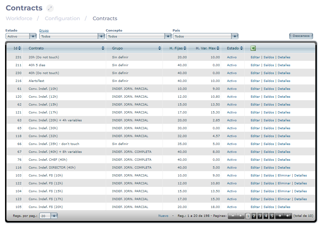Go to the first page arrow

(232, 216)
